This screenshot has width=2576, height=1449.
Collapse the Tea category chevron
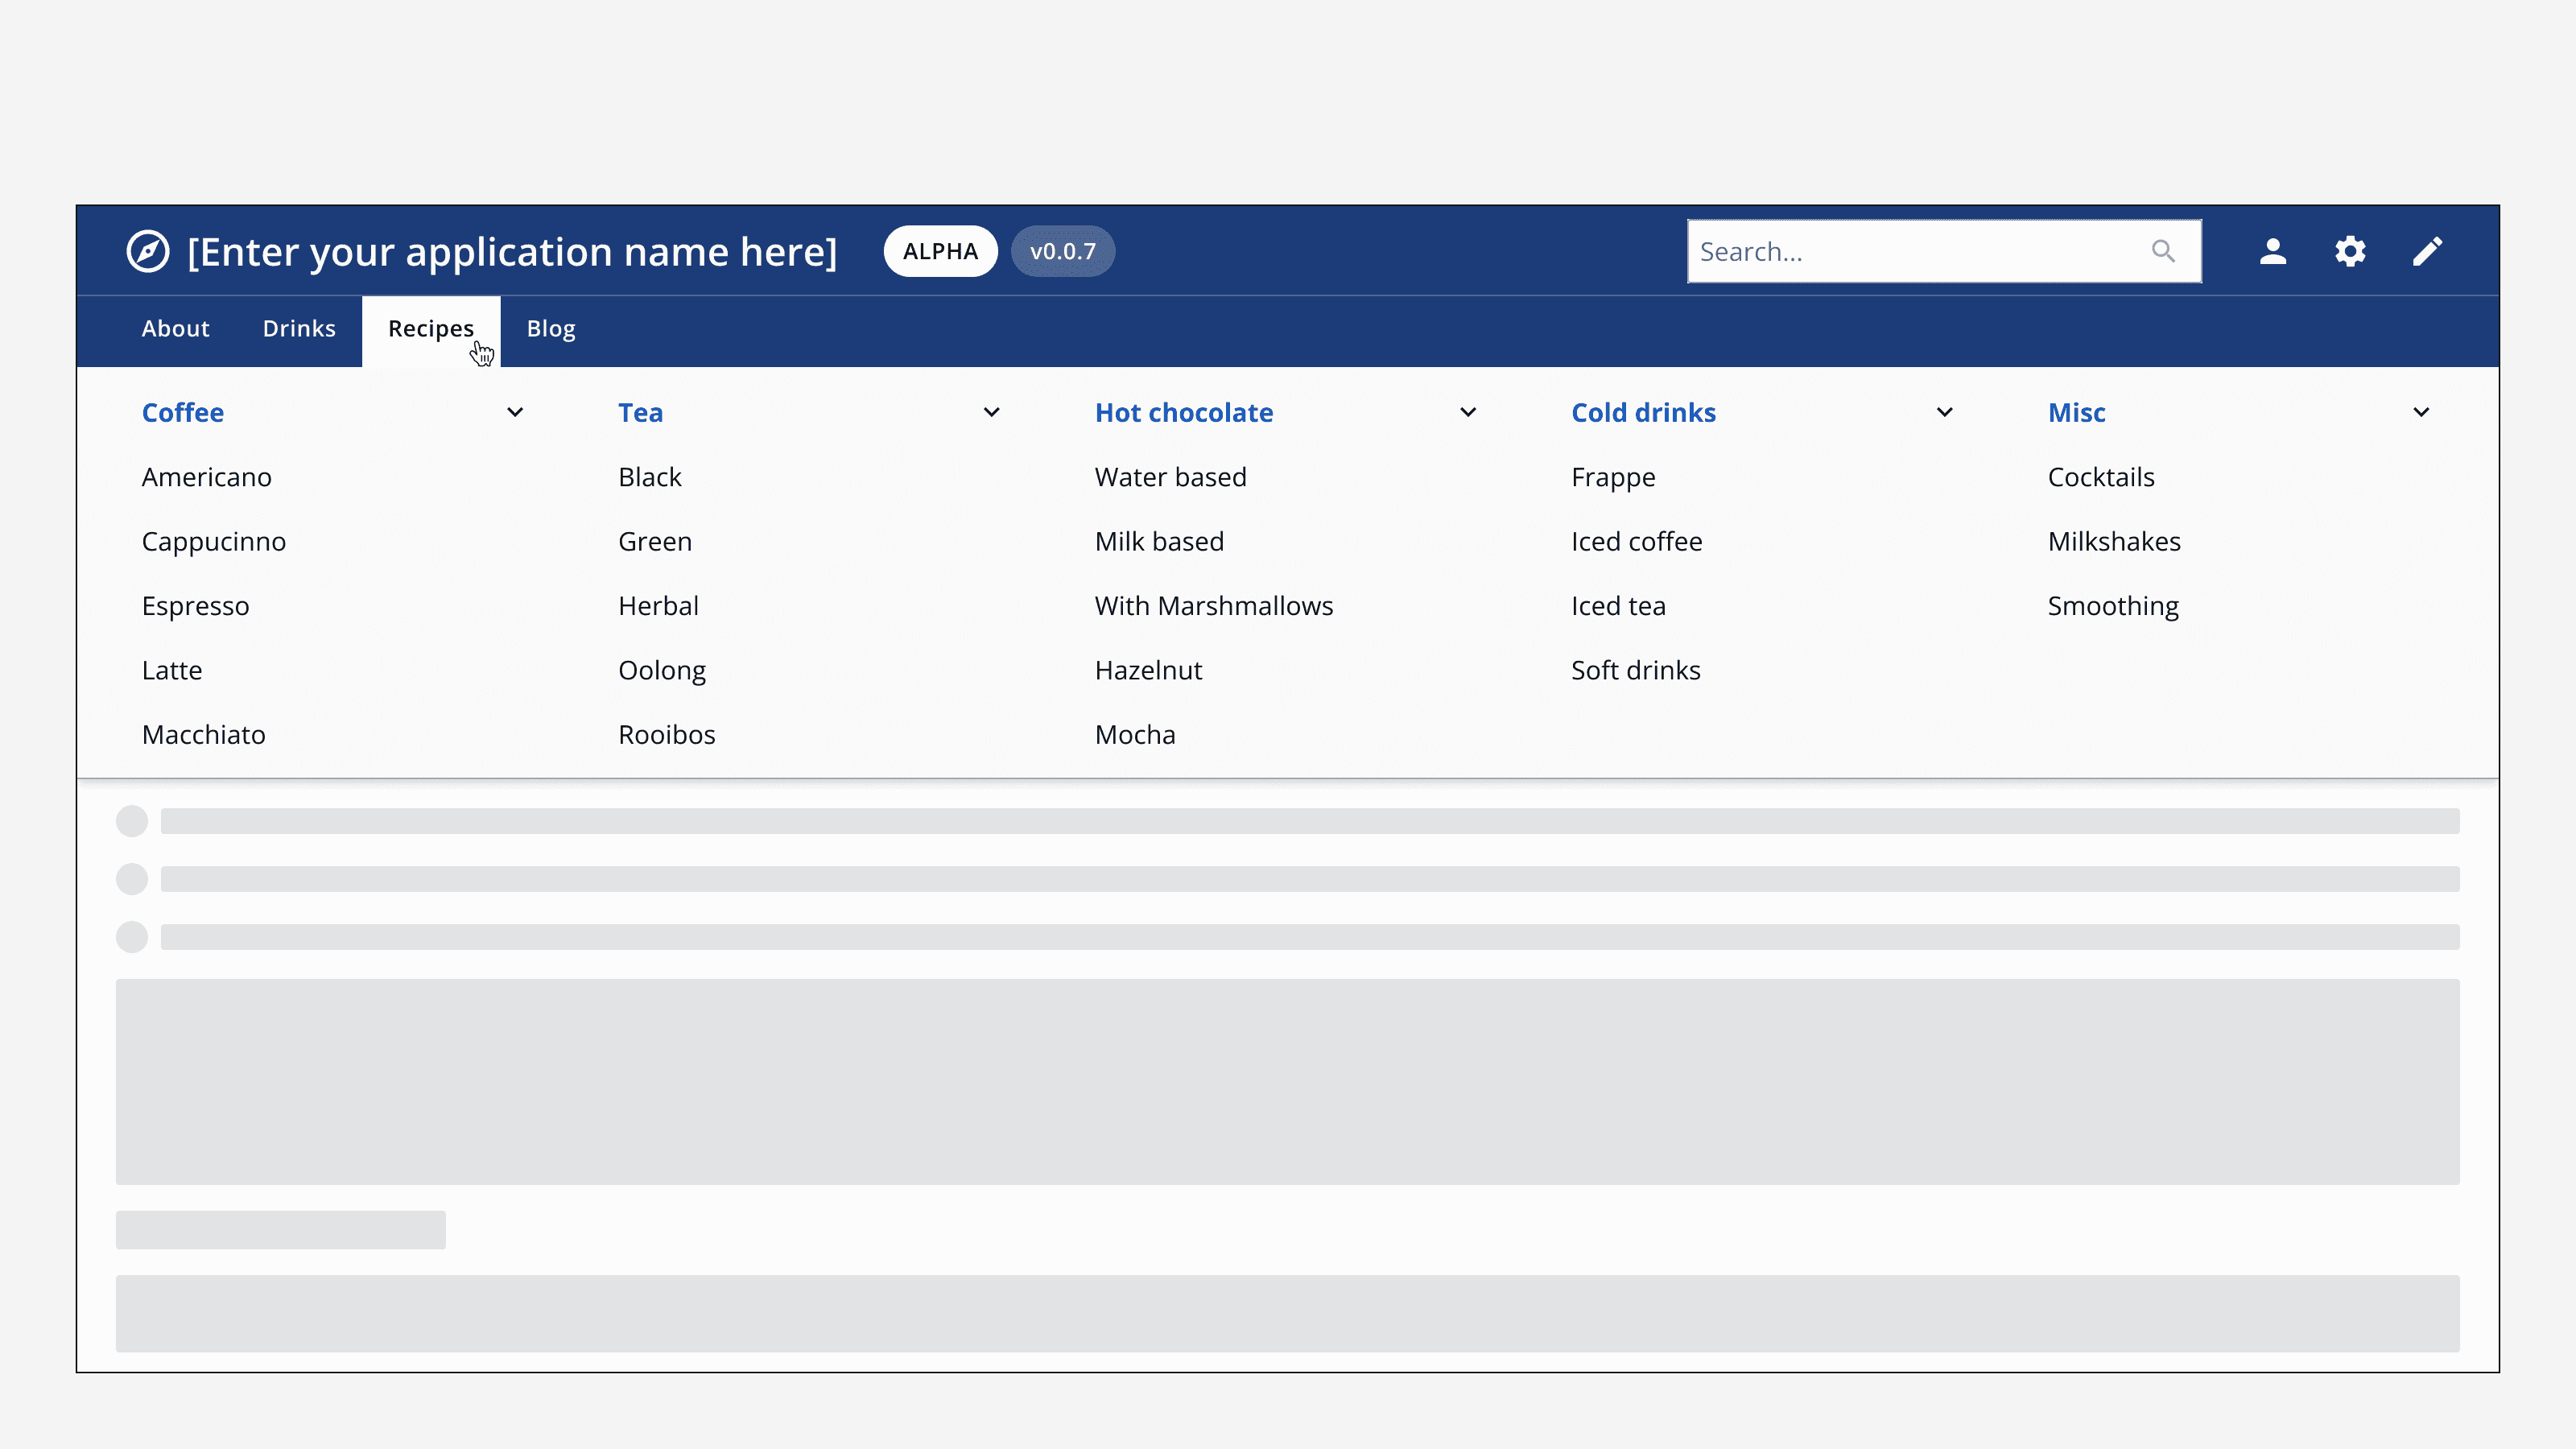click(x=991, y=412)
